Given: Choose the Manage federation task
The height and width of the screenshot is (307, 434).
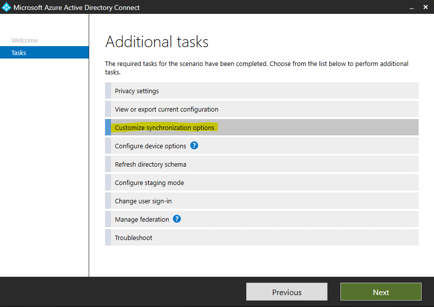Looking at the screenshot, I should (x=262, y=219).
